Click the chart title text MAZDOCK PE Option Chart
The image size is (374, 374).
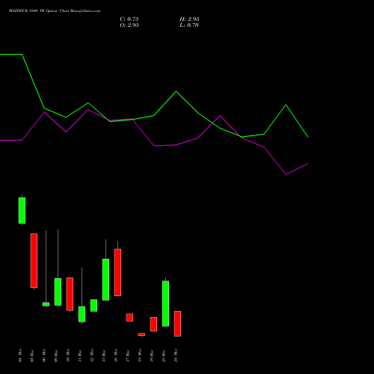coord(55,11)
